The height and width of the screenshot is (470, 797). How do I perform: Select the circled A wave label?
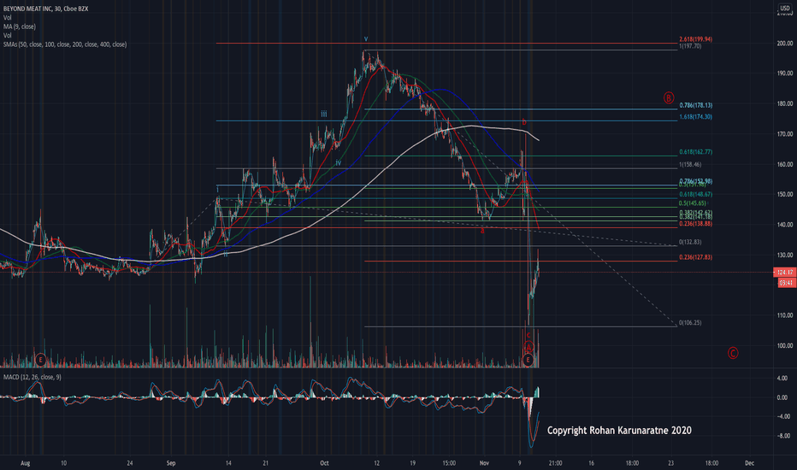pos(528,348)
